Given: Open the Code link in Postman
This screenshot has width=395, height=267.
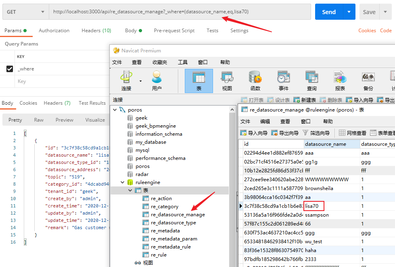Looking at the screenshot, I should coord(386,30).
